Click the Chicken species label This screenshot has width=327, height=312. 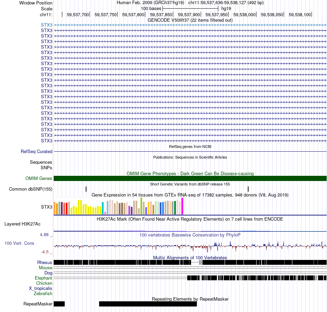[x=44, y=283]
